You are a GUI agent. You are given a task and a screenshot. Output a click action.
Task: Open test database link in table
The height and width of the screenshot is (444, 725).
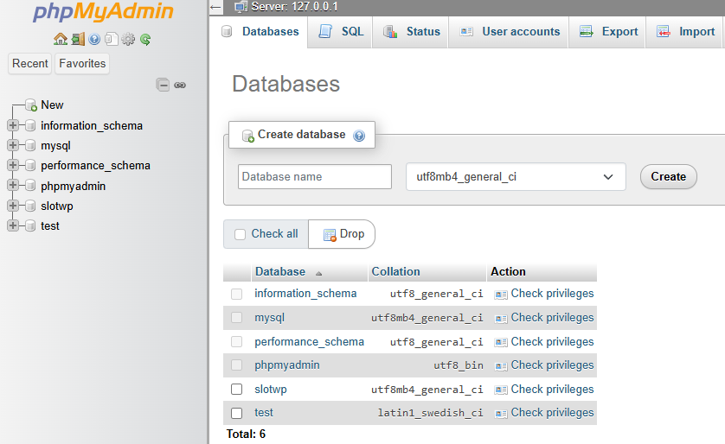click(264, 413)
